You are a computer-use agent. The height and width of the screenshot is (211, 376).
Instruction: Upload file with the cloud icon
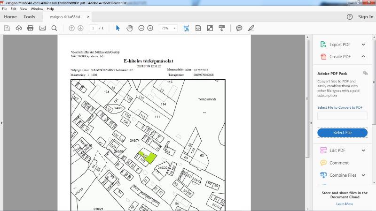(x=19, y=28)
